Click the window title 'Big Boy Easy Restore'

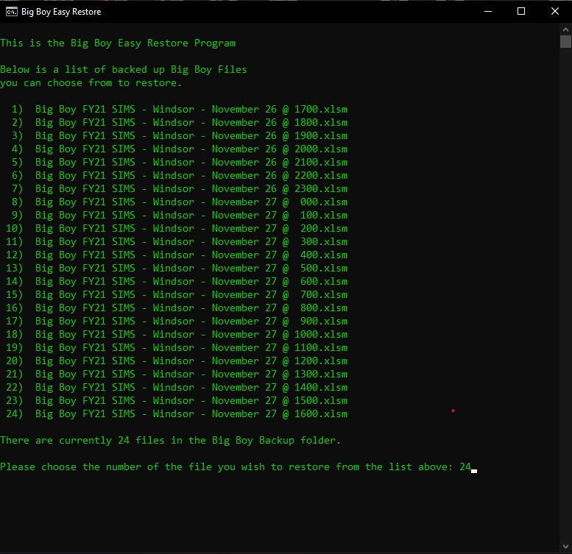click(61, 12)
